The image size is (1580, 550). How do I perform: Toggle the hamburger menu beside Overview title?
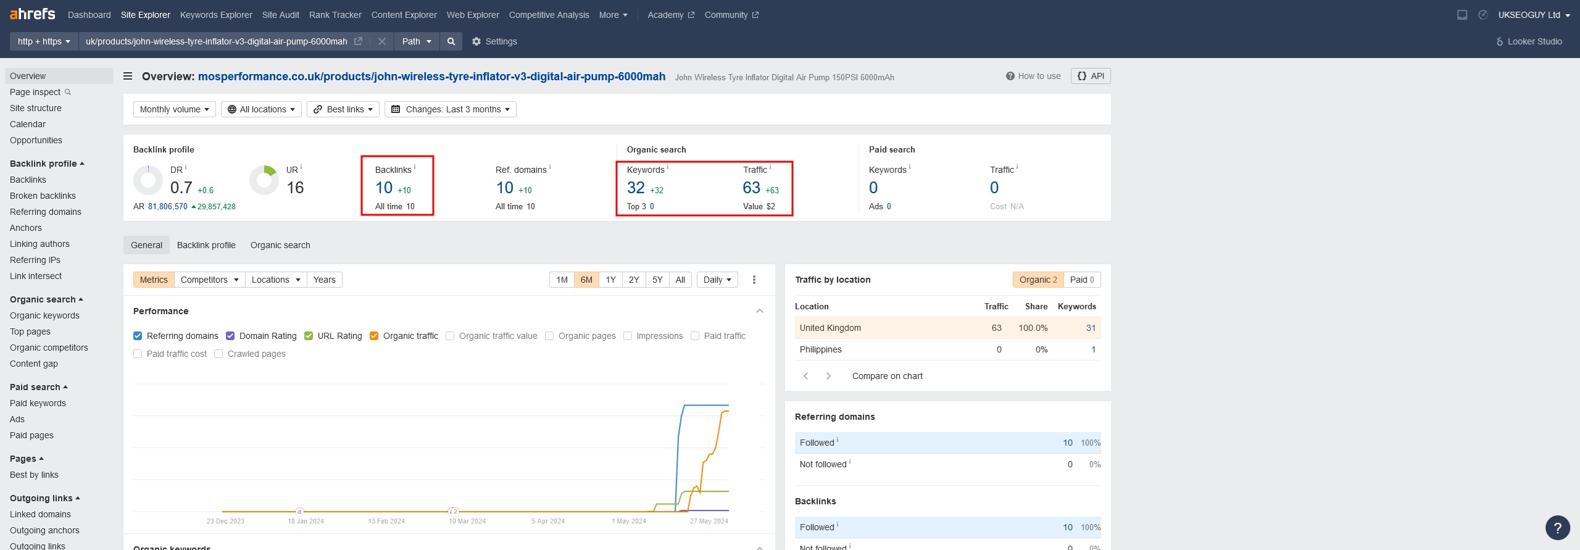128,77
